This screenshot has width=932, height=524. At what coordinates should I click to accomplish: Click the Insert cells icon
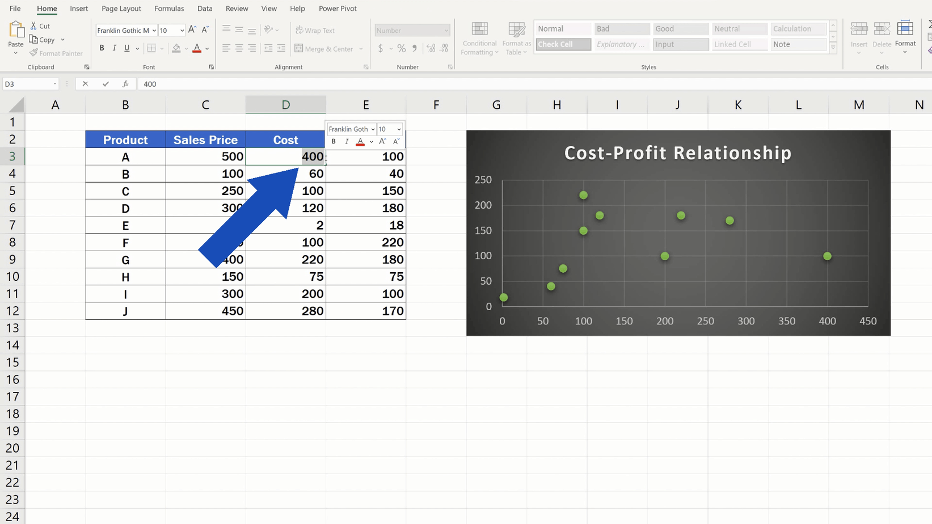click(x=859, y=28)
